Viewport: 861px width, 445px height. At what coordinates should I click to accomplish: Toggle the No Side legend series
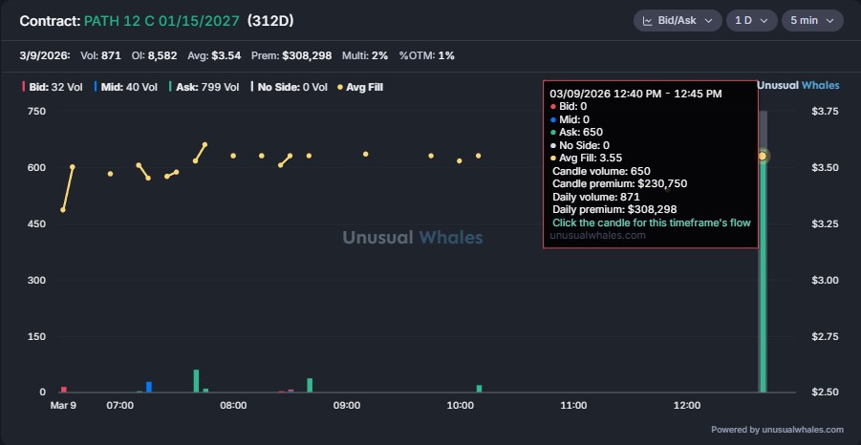click(290, 87)
